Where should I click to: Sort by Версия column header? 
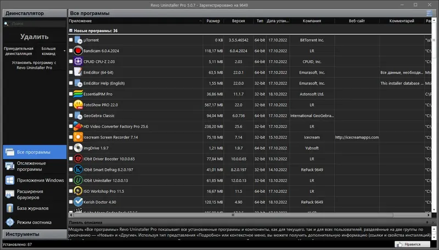239,21
